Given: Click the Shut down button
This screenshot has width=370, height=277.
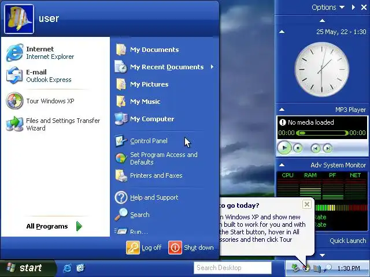Looking at the screenshot, I should click(191, 248).
